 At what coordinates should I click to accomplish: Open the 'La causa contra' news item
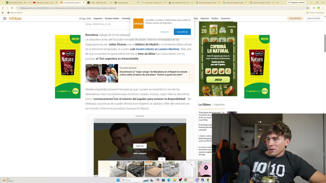point(205,151)
